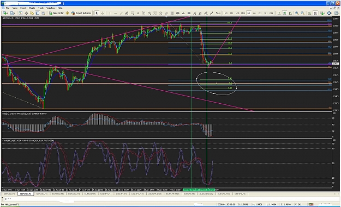Open the periods clock dropdown

point(330,13)
